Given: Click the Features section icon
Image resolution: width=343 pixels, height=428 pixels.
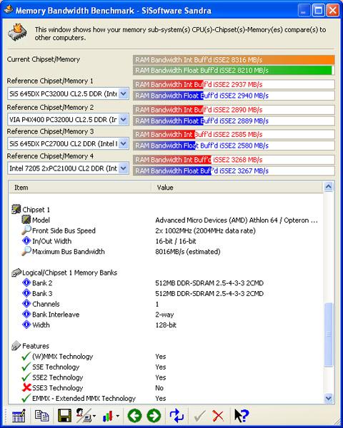Looking at the screenshot, I should 16,345.
